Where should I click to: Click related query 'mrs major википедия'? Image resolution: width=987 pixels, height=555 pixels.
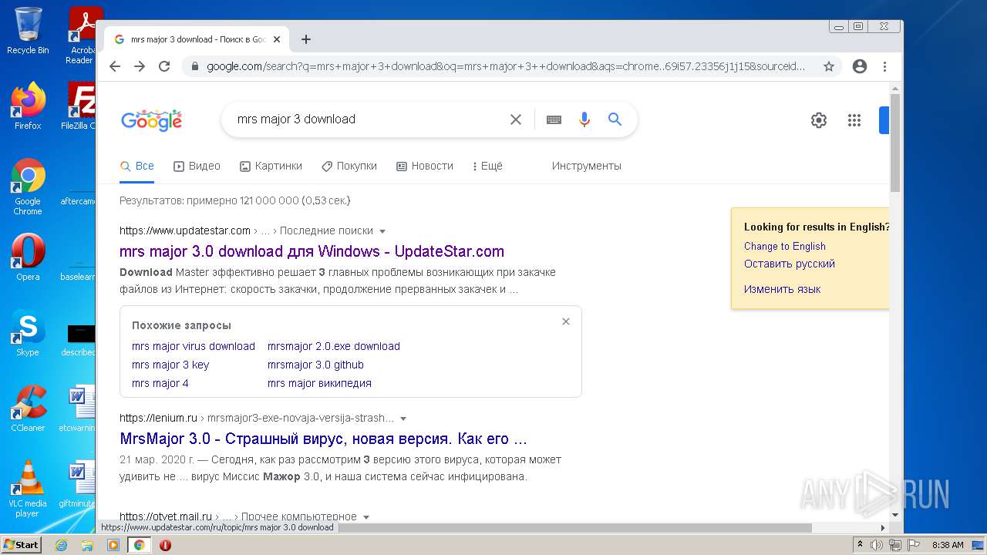pyautogui.click(x=319, y=383)
